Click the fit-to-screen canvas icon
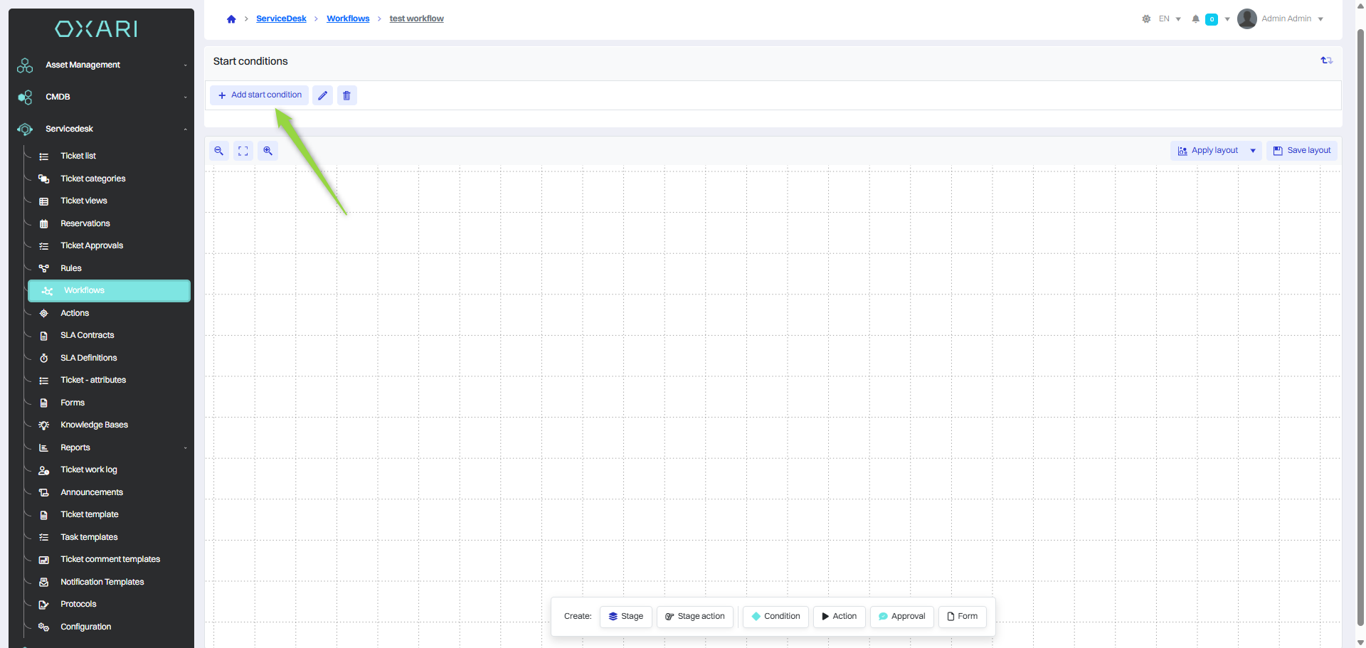Screen dimensions: 1366x648 click(243, 151)
